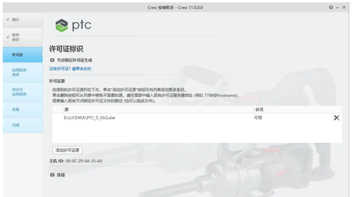Click the 许可证标识 heading
Image resolution: width=352 pixels, height=197 pixels.
tap(66, 49)
